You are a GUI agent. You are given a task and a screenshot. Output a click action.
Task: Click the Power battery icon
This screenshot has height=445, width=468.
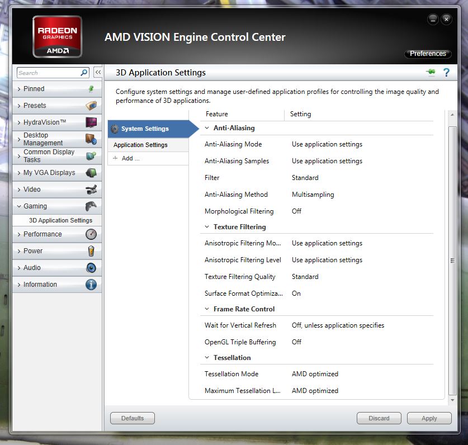pos(91,250)
